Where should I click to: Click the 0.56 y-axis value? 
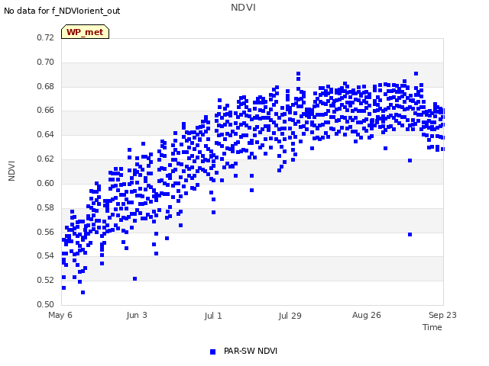(46, 232)
